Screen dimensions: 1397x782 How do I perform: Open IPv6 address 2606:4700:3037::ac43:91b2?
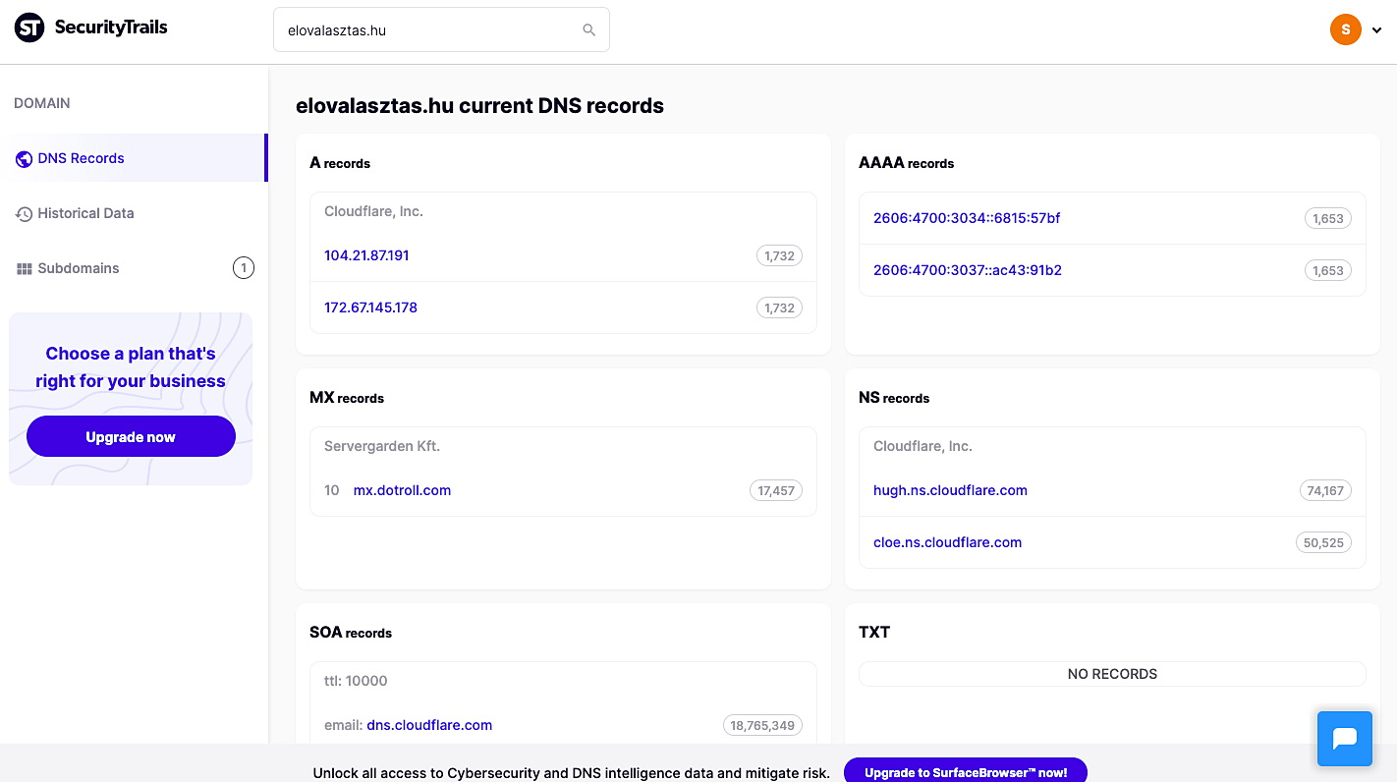click(968, 270)
